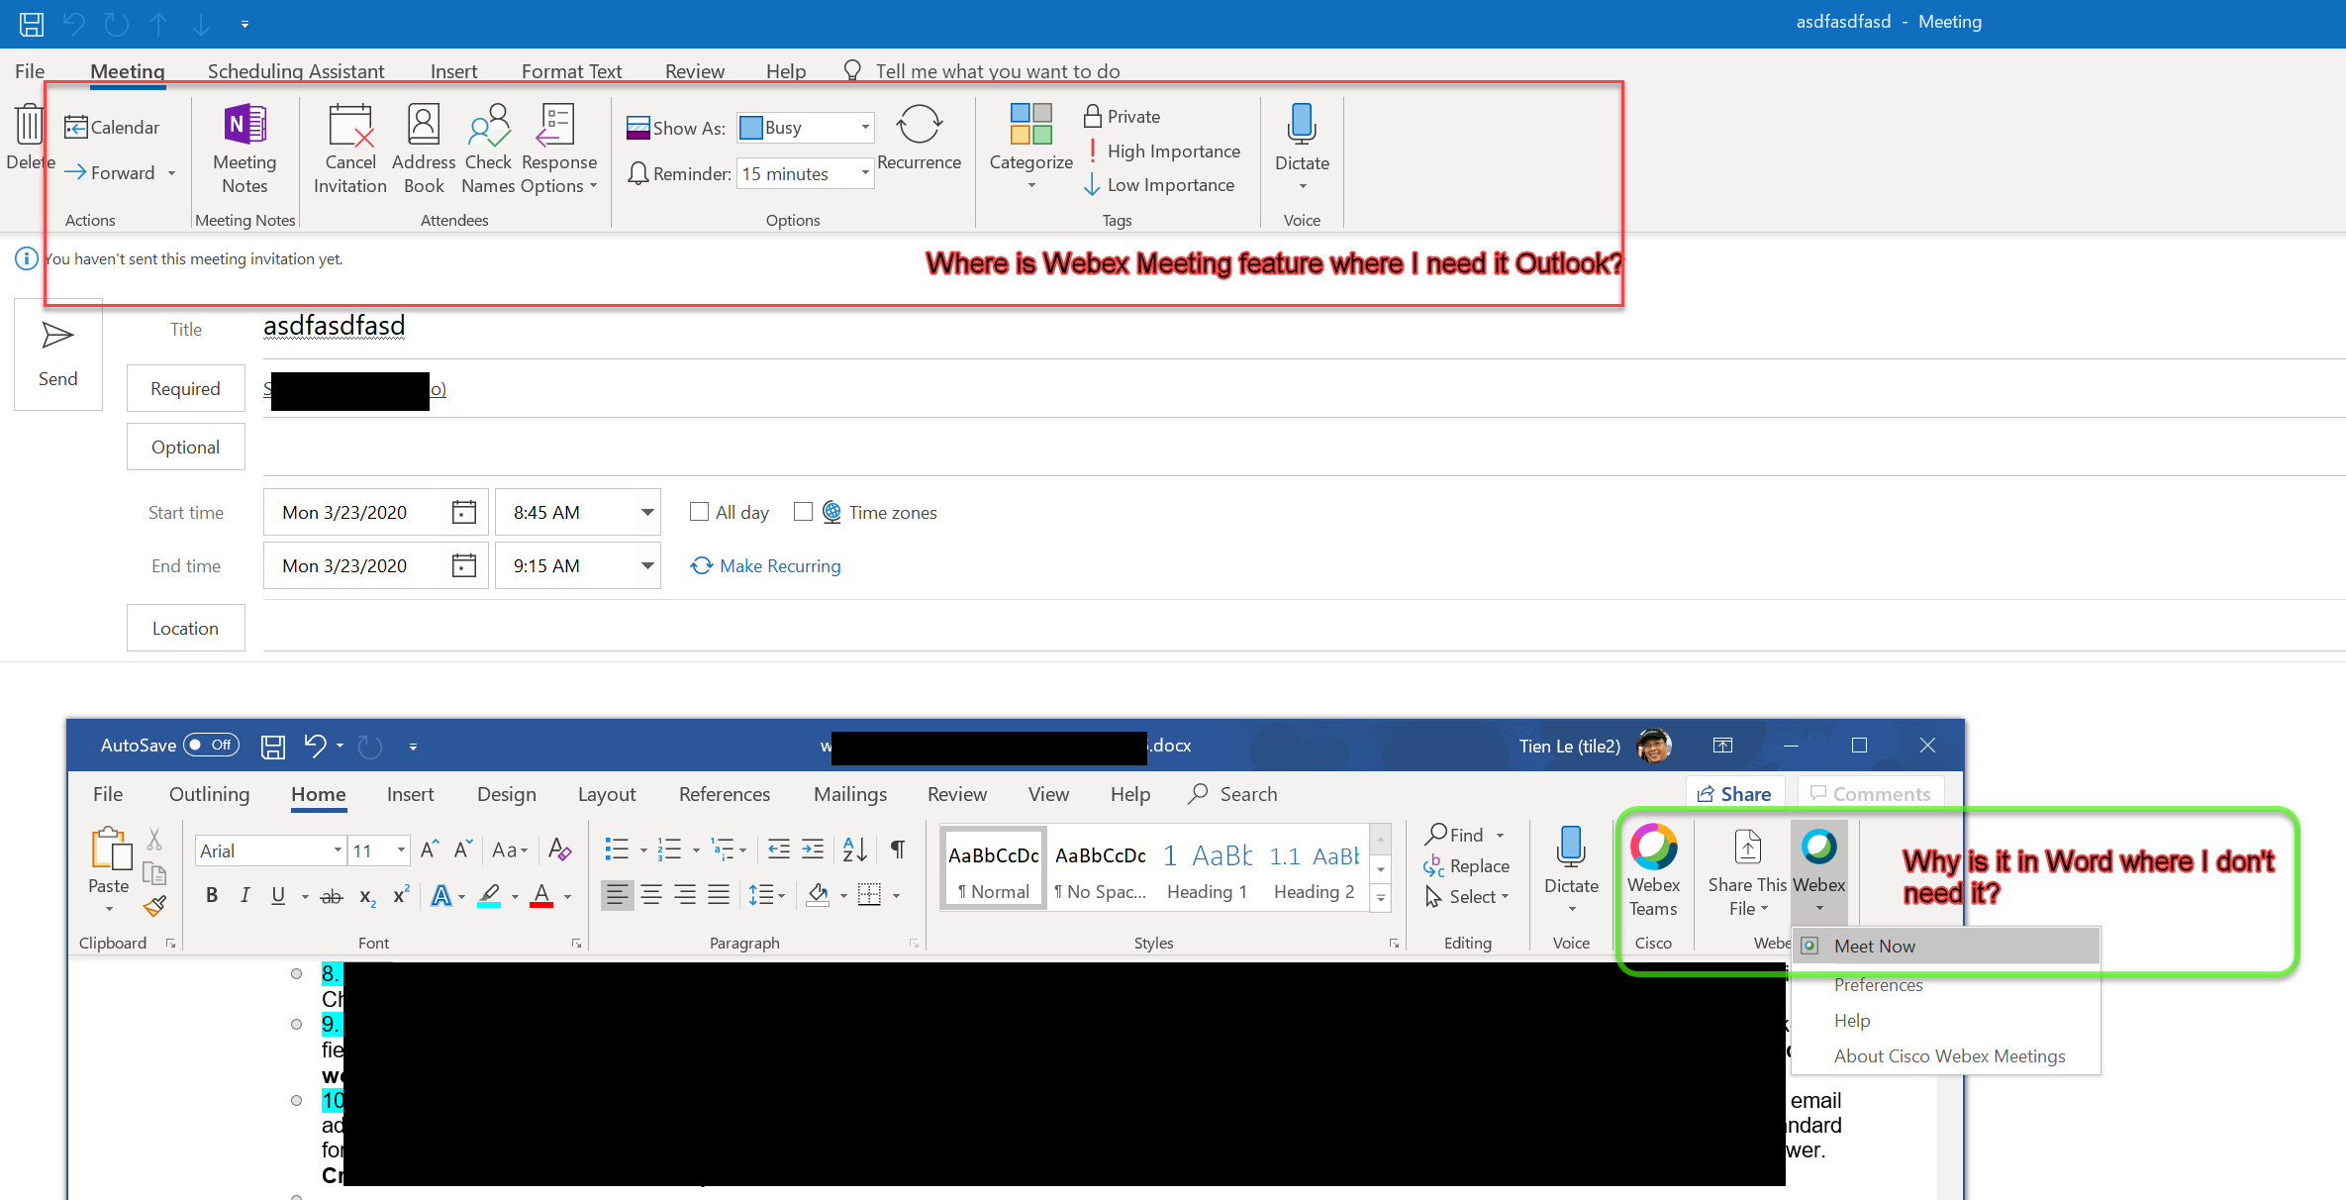Image resolution: width=2346 pixels, height=1200 pixels.
Task: Open Categorize color options
Action: [x=1031, y=147]
